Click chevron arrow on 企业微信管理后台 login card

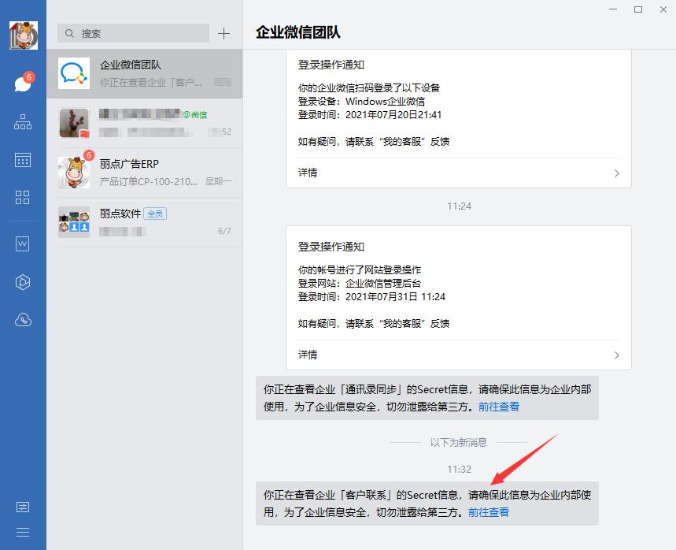[x=616, y=355]
